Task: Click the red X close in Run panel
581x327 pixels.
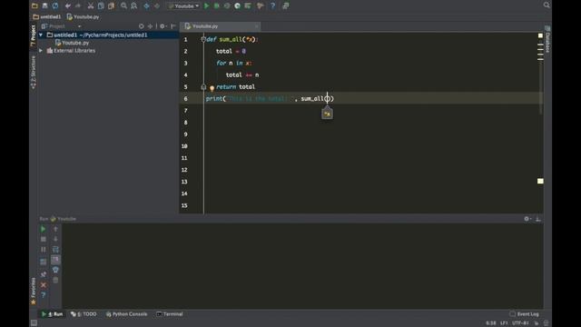Action: (43, 284)
